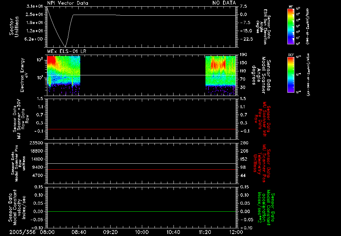This screenshot has height=236, width=341.
Task: Click the "23500" scanner position tick value
Action: click(x=36, y=143)
